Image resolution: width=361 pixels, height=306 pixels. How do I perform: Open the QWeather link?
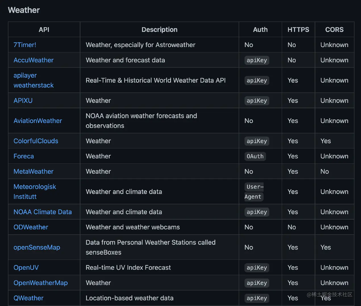click(28, 298)
